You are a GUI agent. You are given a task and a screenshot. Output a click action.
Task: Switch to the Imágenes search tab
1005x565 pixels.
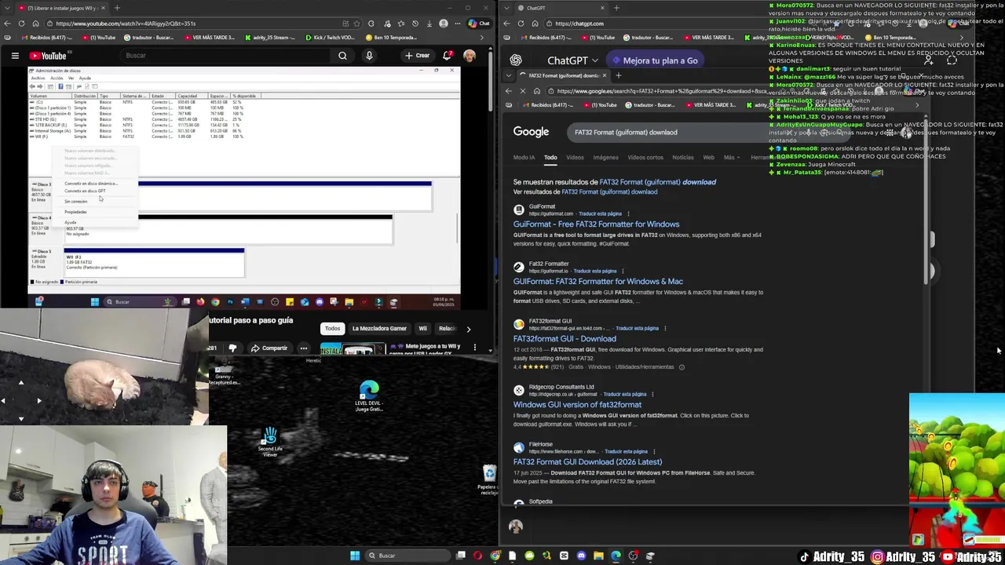605,158
